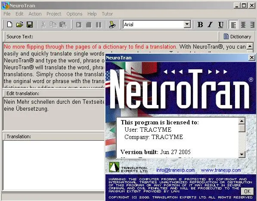Click in the empty Translation pane

coord(53,165)
